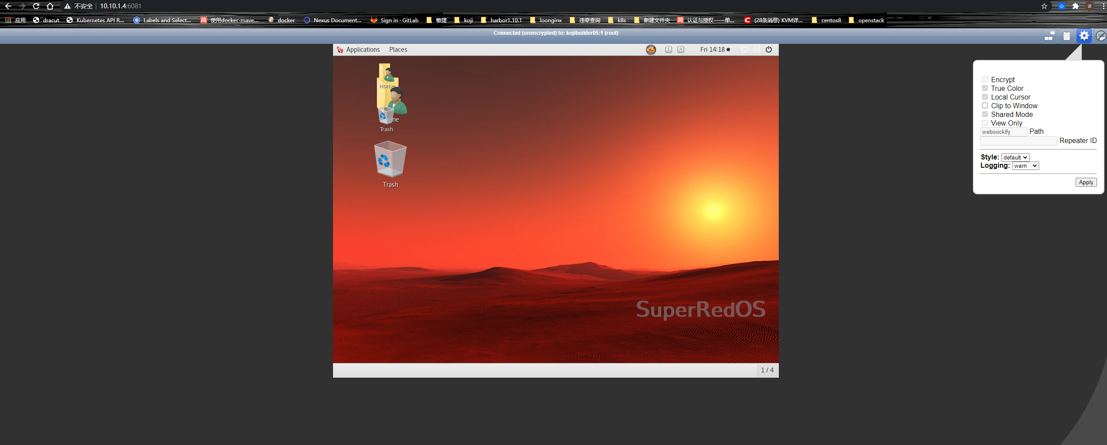Screen dimensions: 1107x445
Task: Open the noVNC extra keys toolbar
Action: coord(1050,36)
